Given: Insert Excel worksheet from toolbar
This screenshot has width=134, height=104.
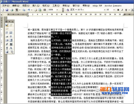Looking at the screenshot, I should pos(40,10).
